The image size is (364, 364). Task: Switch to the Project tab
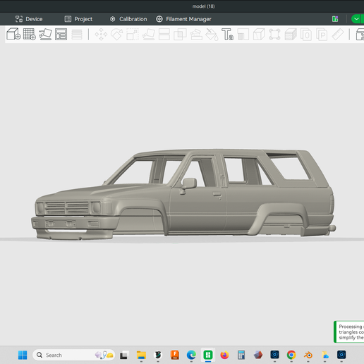78,19
